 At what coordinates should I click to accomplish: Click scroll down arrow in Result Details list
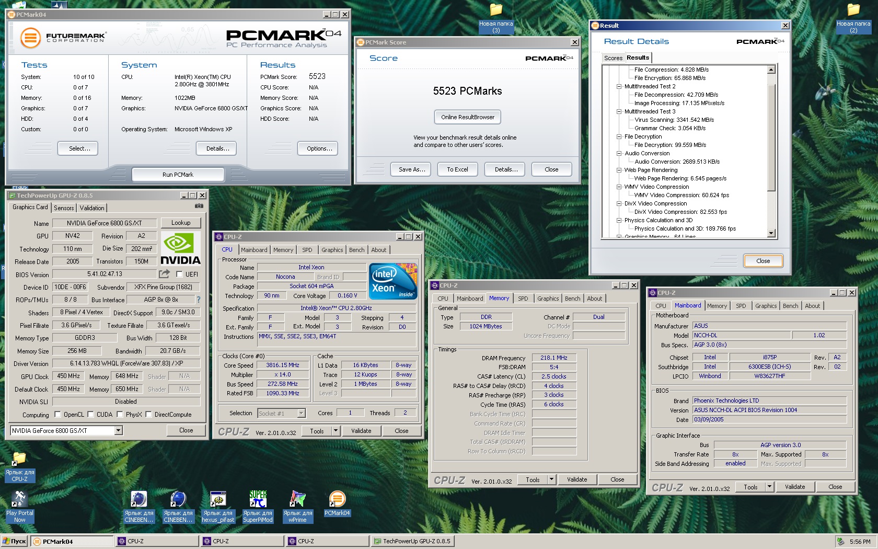click(x=771, y=233)
